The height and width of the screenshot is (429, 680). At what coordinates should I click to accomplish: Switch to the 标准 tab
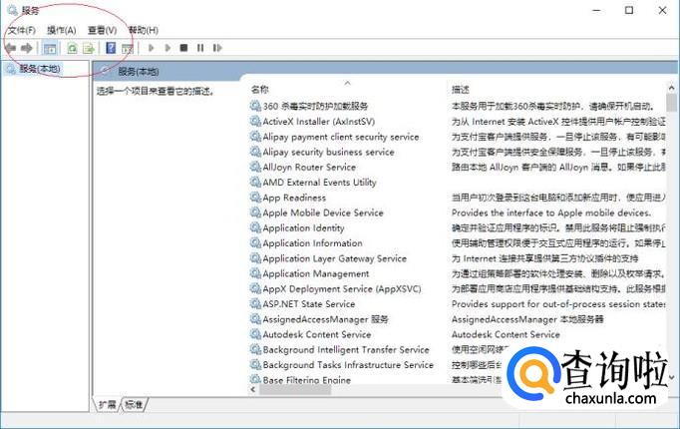(134, 405)
